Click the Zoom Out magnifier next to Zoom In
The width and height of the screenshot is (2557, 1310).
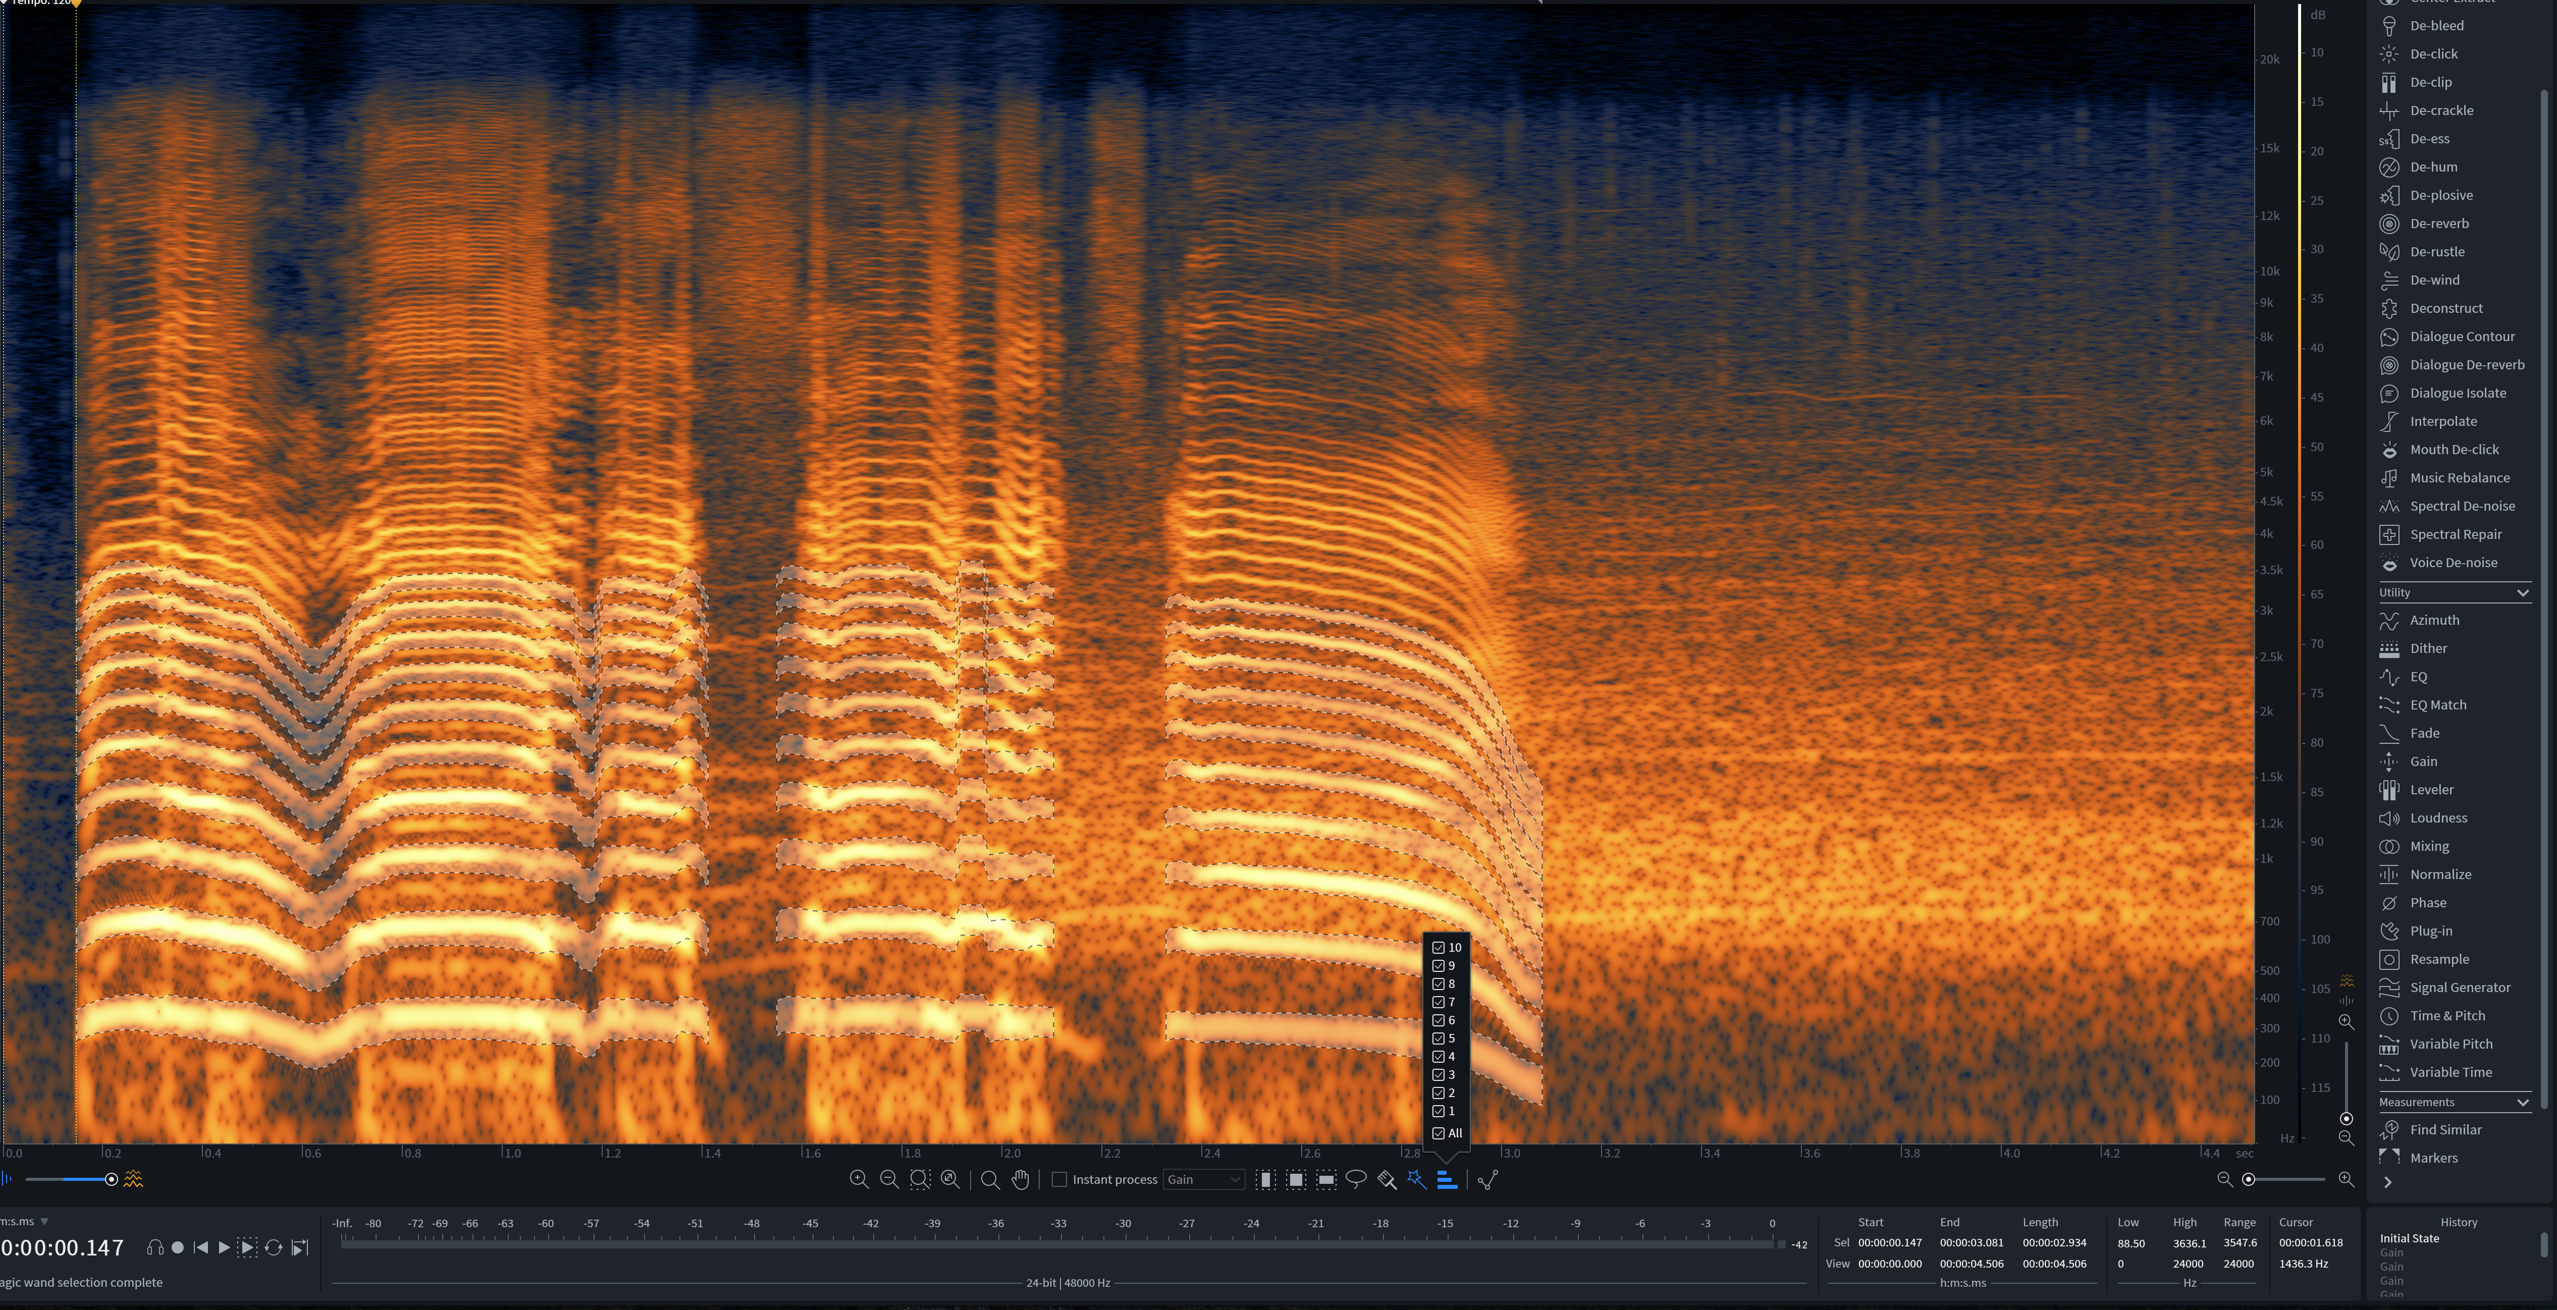[x=889, y=1179]
